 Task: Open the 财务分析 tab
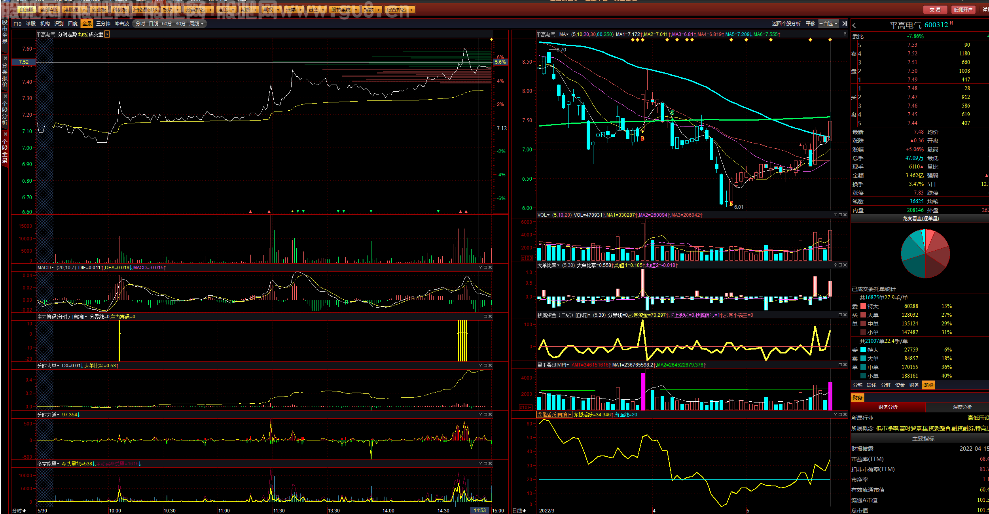pyautogui.click(x=888, y=407)
